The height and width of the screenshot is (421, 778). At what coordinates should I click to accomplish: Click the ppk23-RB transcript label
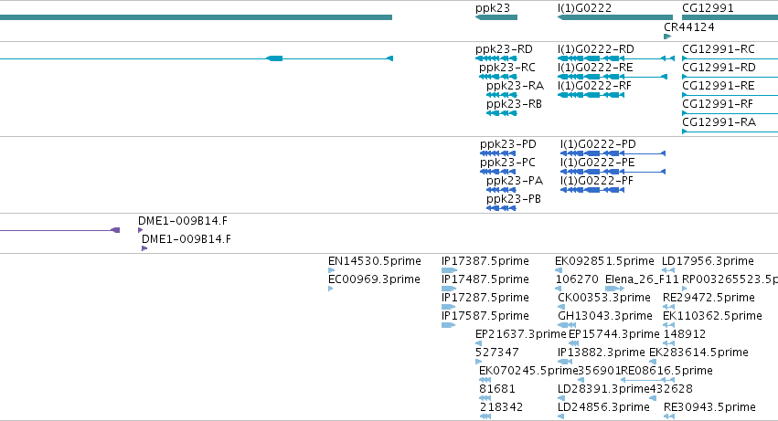[514, 104]
